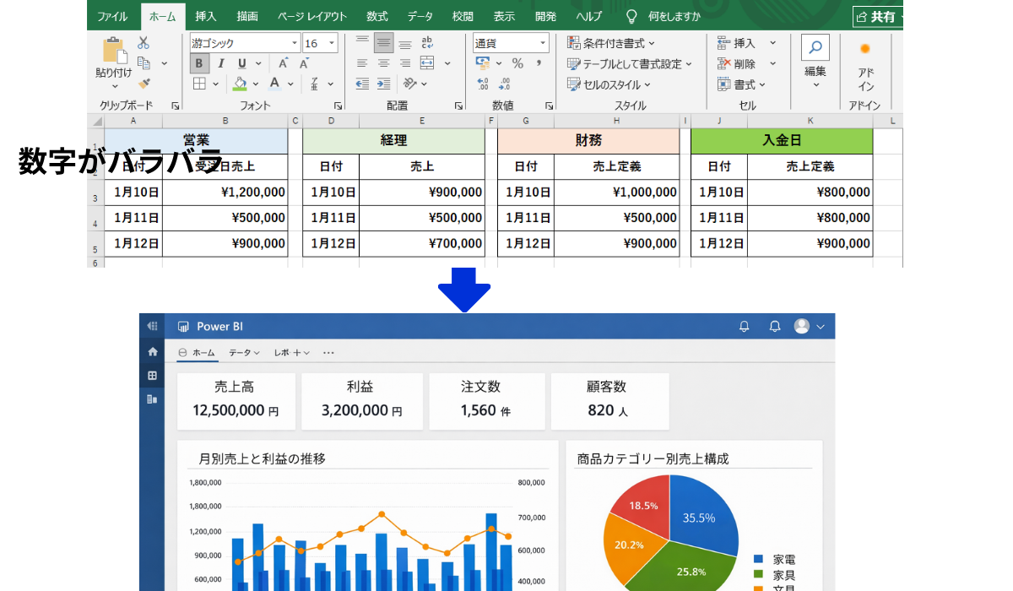Center text horizontally in cell
The image size is (1013, 591).
[x=384, y=63]
